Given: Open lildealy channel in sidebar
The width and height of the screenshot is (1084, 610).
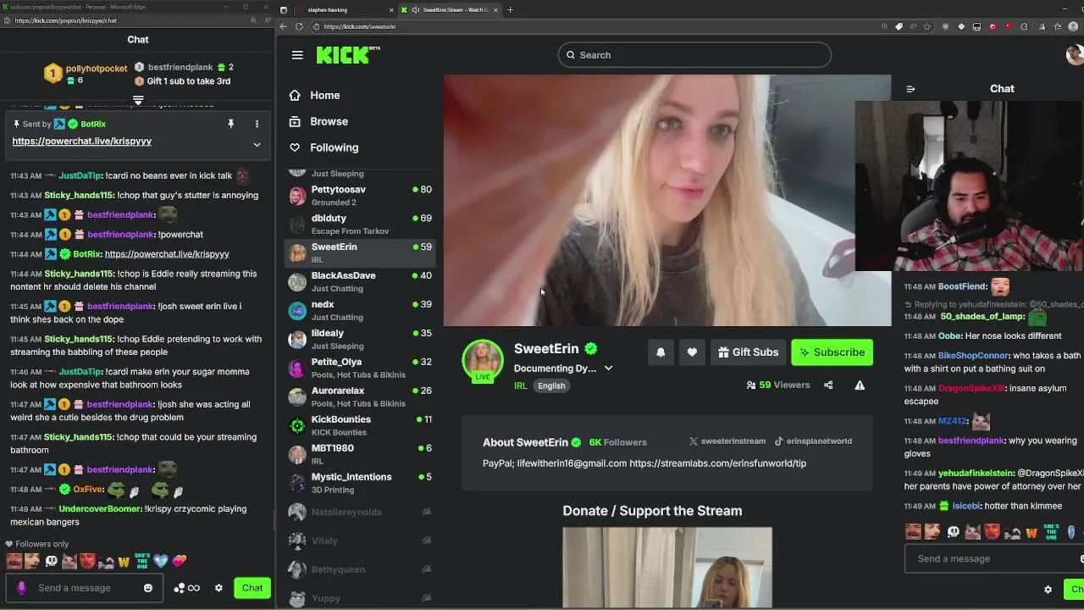Looking at the screenshot, I should click(359, 340).
